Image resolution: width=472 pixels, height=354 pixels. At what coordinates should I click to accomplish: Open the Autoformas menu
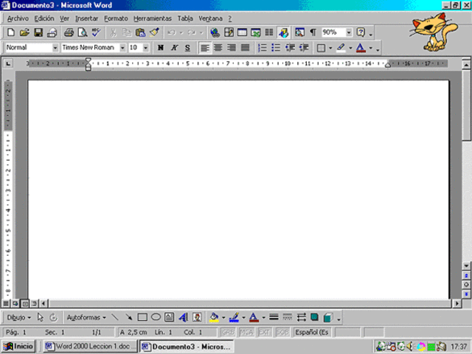tap(86, 317)
